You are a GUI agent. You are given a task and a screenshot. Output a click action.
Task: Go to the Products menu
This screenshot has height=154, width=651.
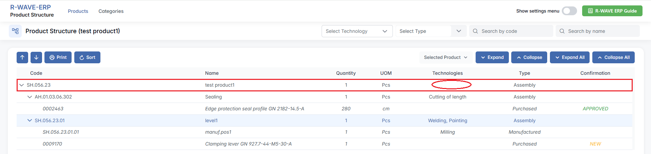[78, 11]
